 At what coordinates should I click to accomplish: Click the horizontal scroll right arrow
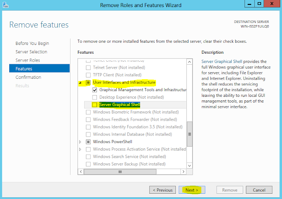pos(183,172)
